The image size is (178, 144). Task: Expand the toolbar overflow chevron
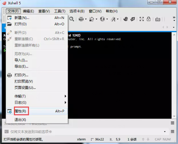(174, 19)
